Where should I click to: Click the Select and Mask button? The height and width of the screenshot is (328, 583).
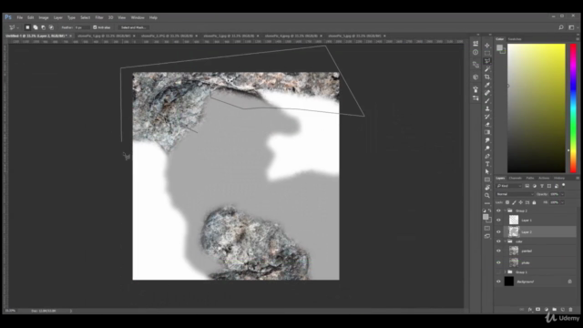coord(133,27)
